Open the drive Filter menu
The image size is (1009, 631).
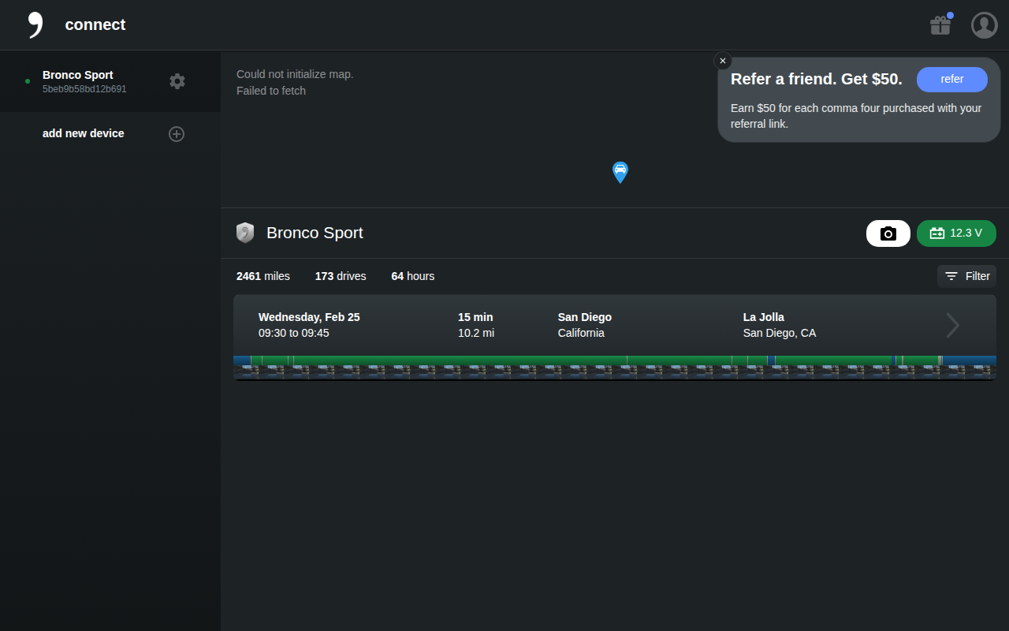click(x=966, y=276)
